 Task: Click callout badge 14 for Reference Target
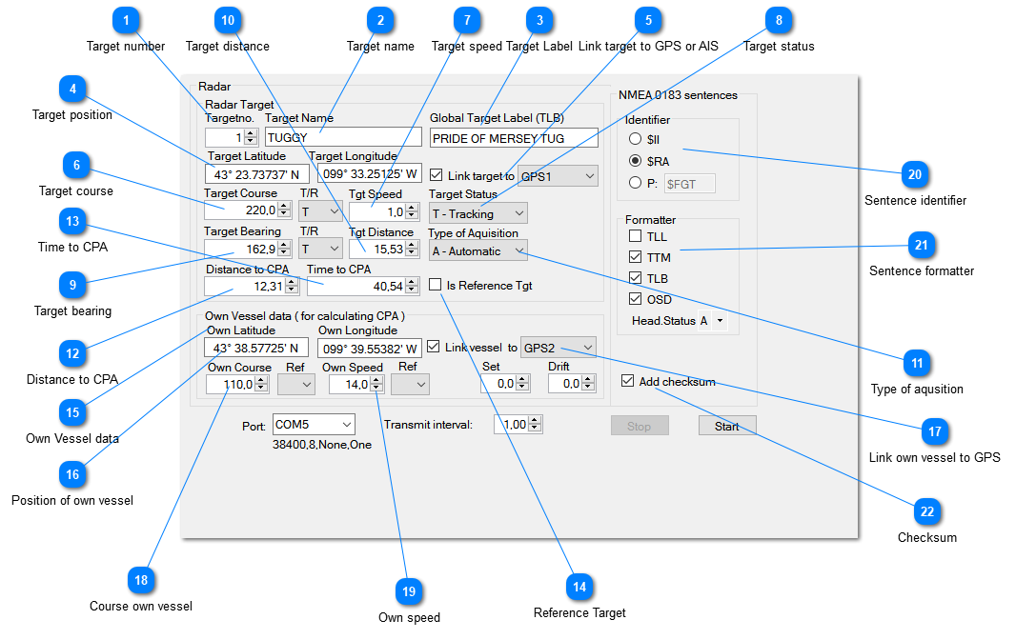click(x=579, y=587)
